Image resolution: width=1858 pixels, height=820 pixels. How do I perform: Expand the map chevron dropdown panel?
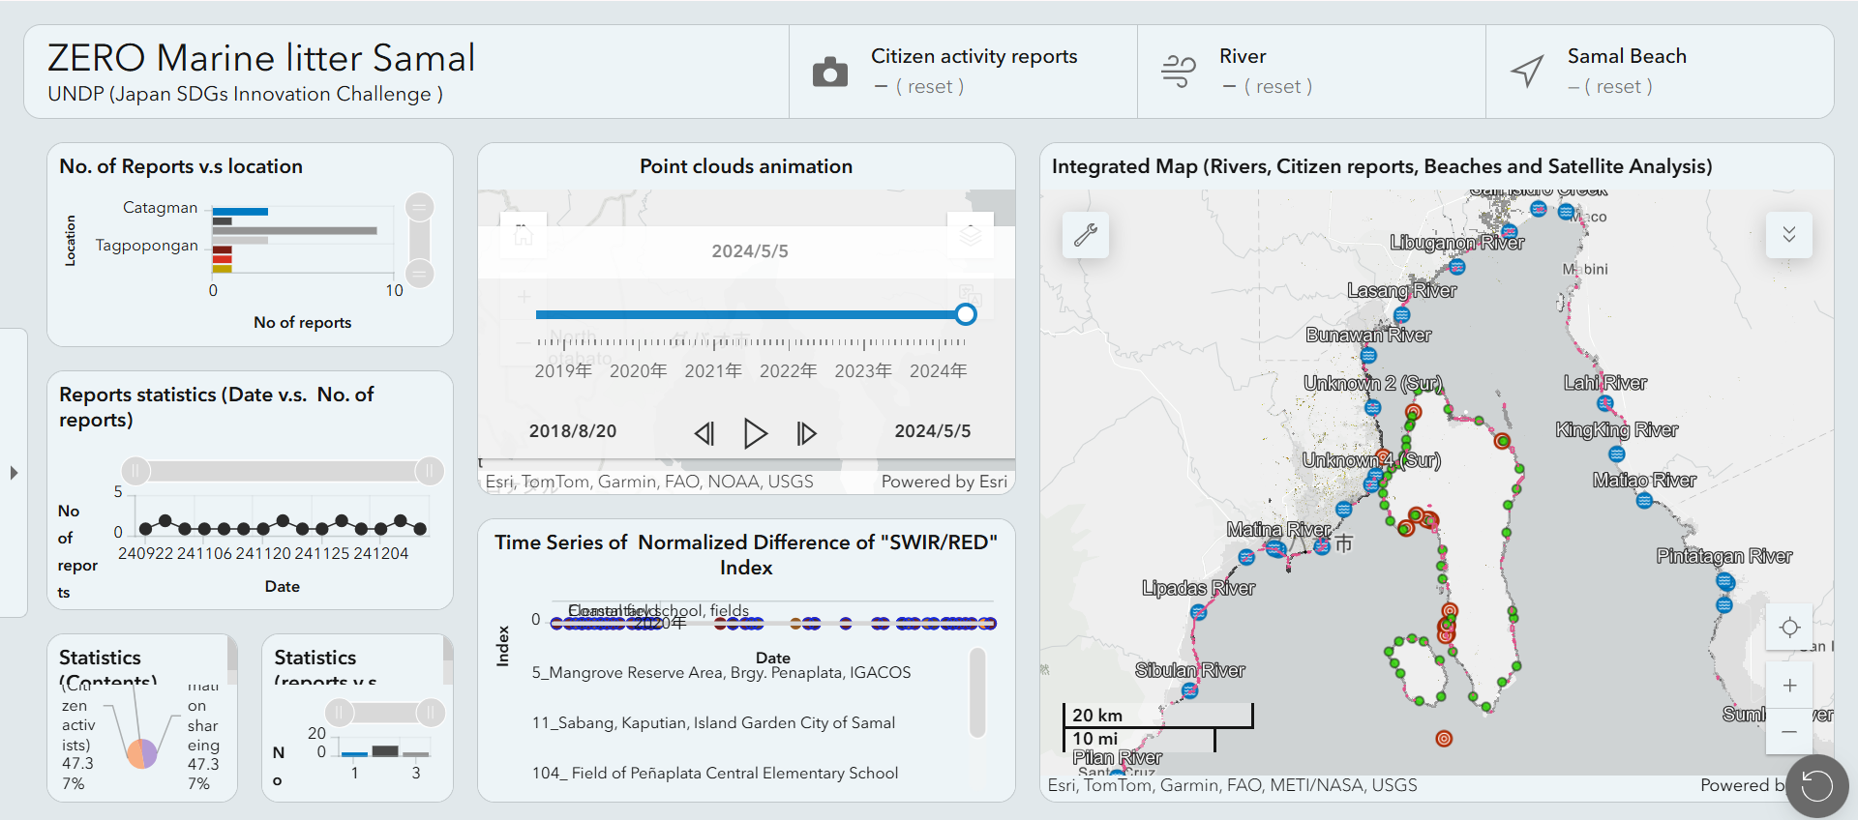click(x=1788, y=235)
